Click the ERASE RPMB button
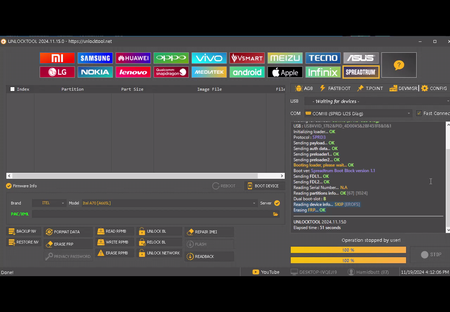 (x=114, y=253)
